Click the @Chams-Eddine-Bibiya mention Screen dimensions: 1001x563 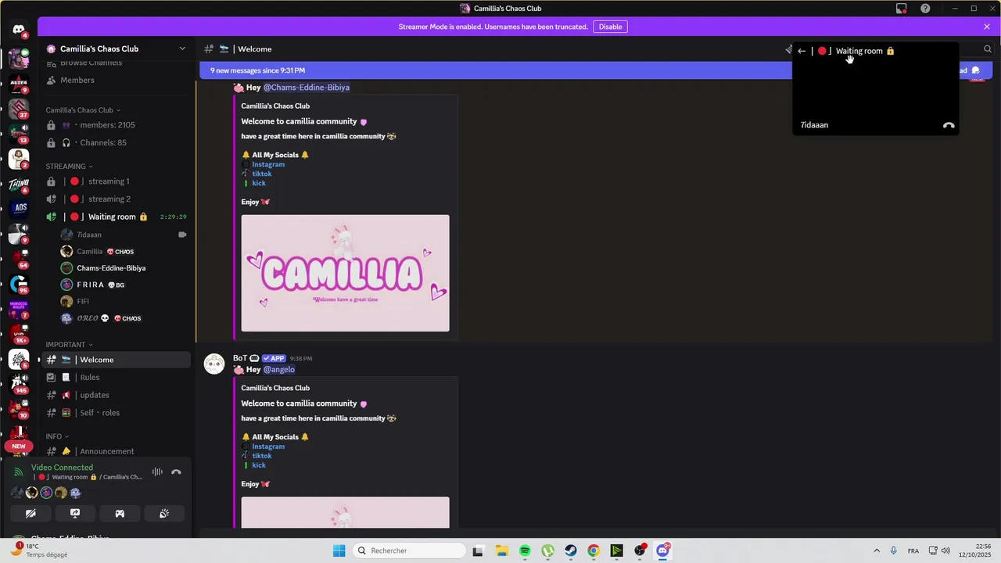click(307, 88)
